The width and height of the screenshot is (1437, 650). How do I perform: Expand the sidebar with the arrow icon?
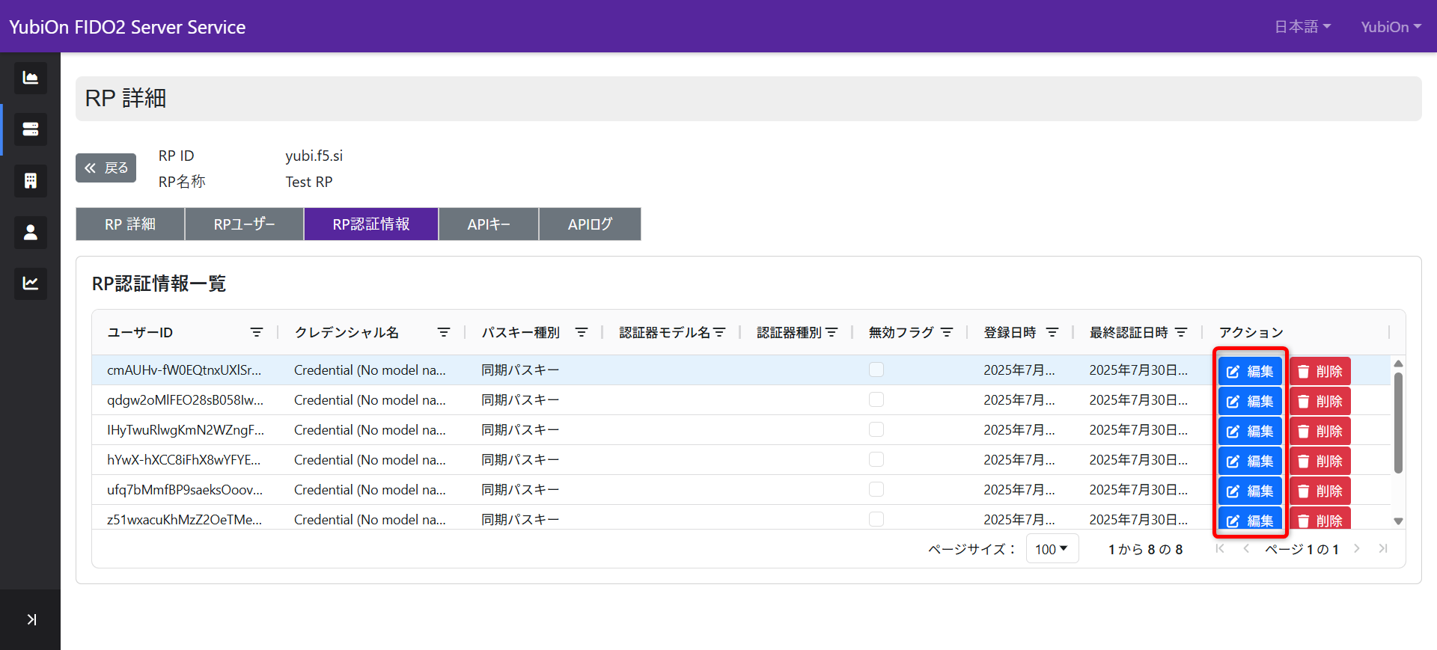pos(31,619)
